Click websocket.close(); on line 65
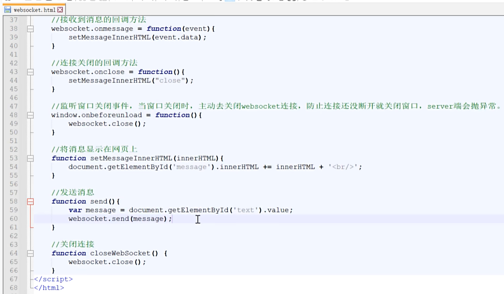Viewport: 504px width, 294px height. 107,262
